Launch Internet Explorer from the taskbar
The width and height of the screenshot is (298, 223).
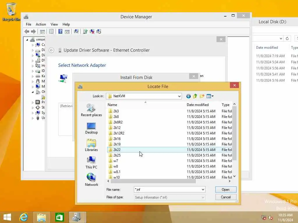point(24,217)
